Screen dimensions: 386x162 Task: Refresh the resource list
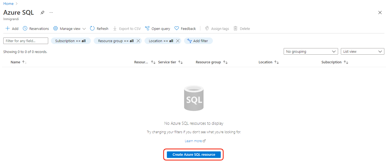click(x=99, y=29)
